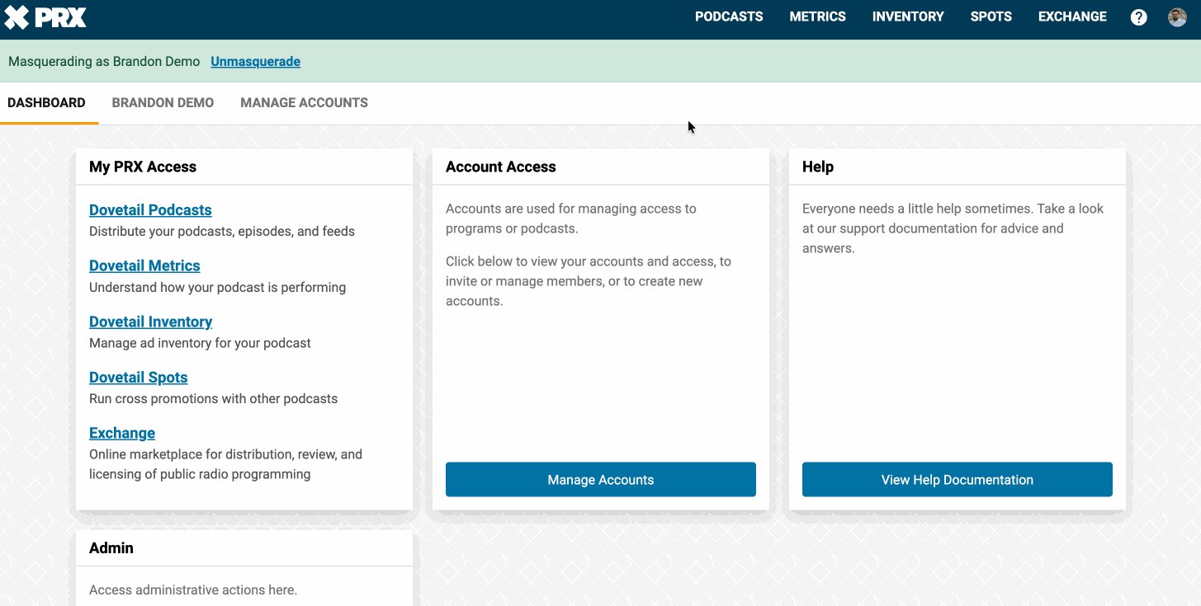The width and height of the screenshot is (1201, 606).
Task: Go to Podcasts in top navigation
Action: click(x=729, y=16)
